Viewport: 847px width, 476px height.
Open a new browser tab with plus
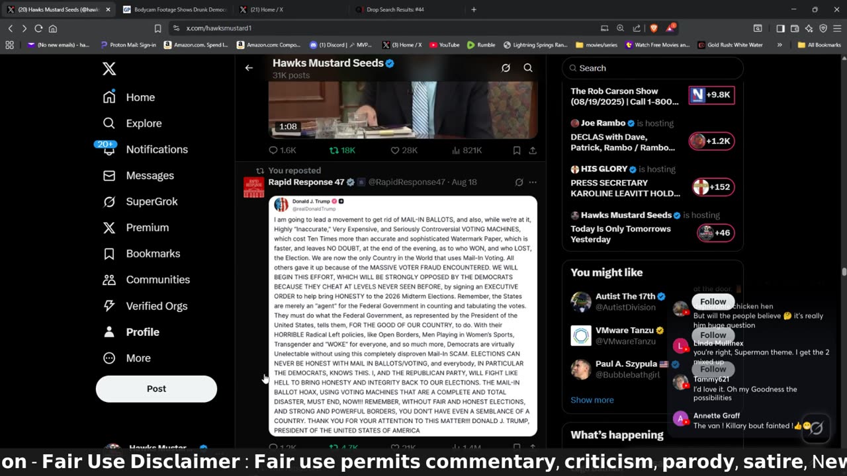click(x=474, y=9)
